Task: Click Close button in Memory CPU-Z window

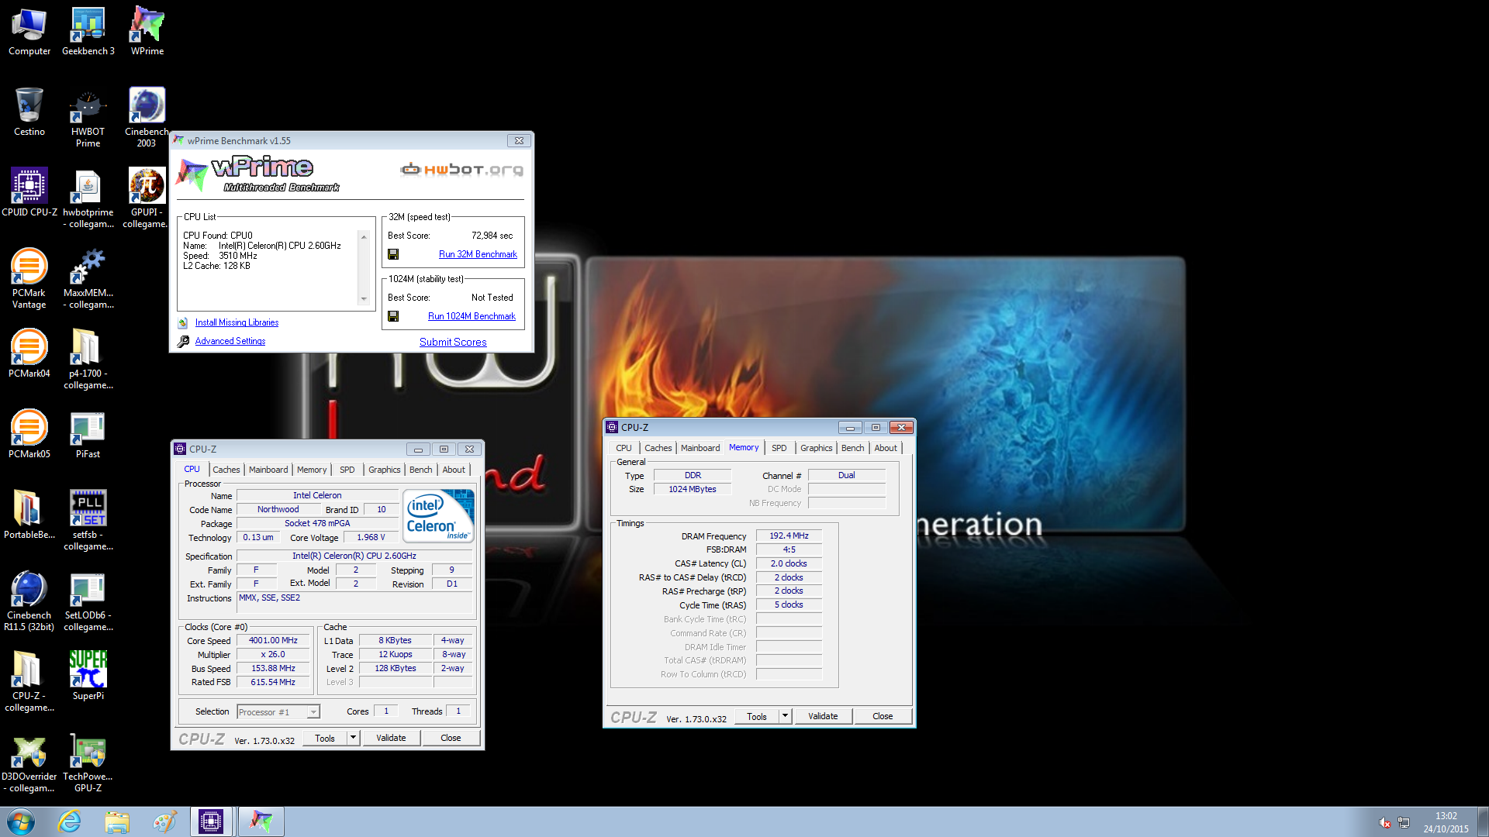Action: 883,716
